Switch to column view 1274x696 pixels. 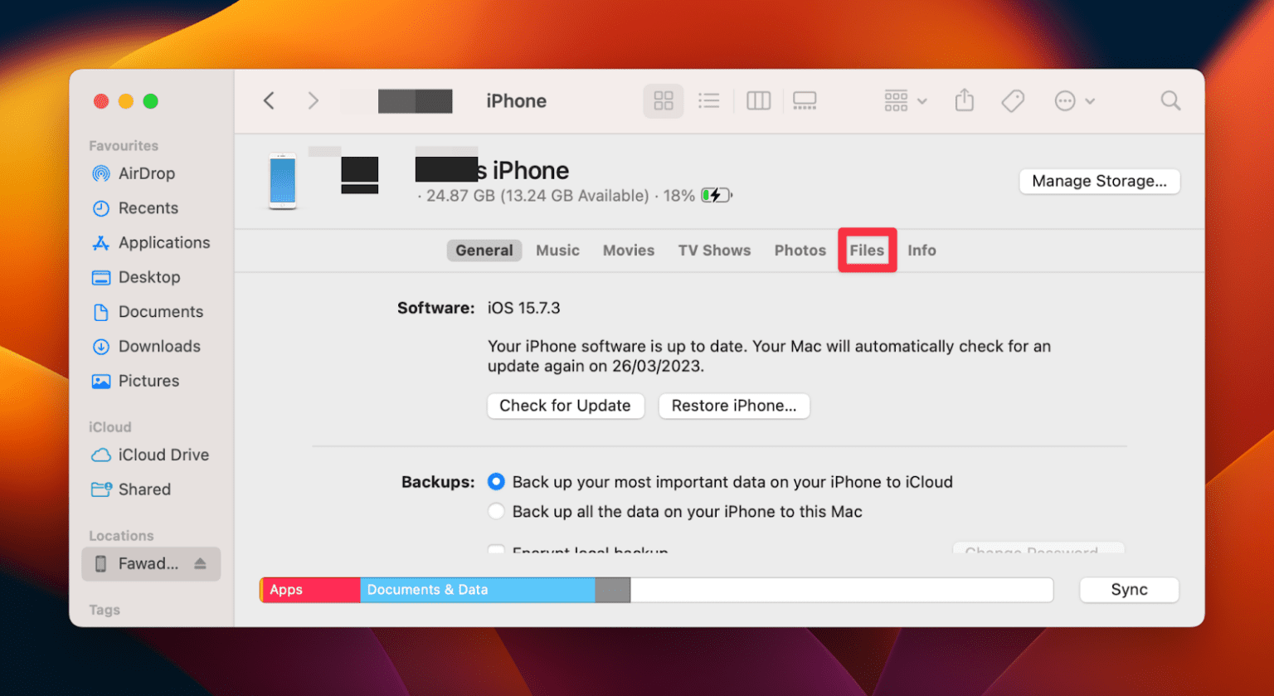pos(759,101)
